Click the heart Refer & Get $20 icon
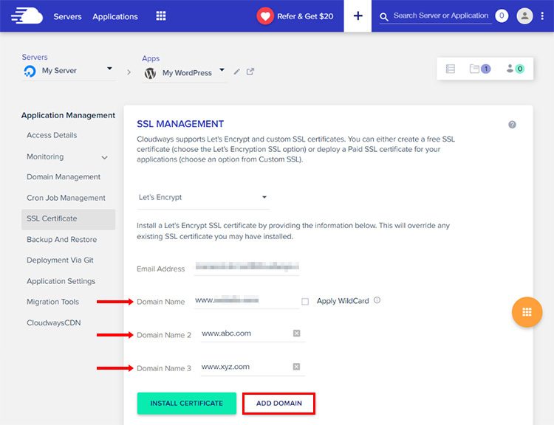Screen dimensions: 554x425 pyautogui.click(x=265, y=16)
